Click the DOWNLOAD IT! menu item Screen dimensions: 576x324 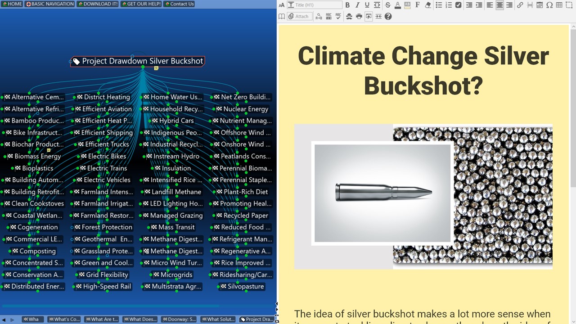click(x=98, y=4)
